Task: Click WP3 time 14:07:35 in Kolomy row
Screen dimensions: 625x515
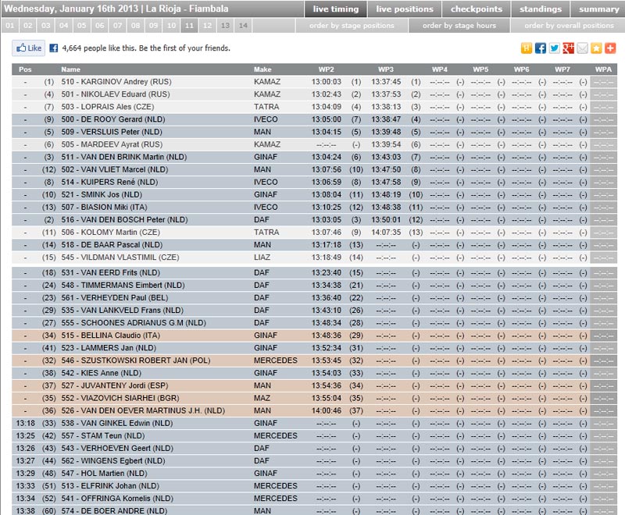Action: (386, 232)
